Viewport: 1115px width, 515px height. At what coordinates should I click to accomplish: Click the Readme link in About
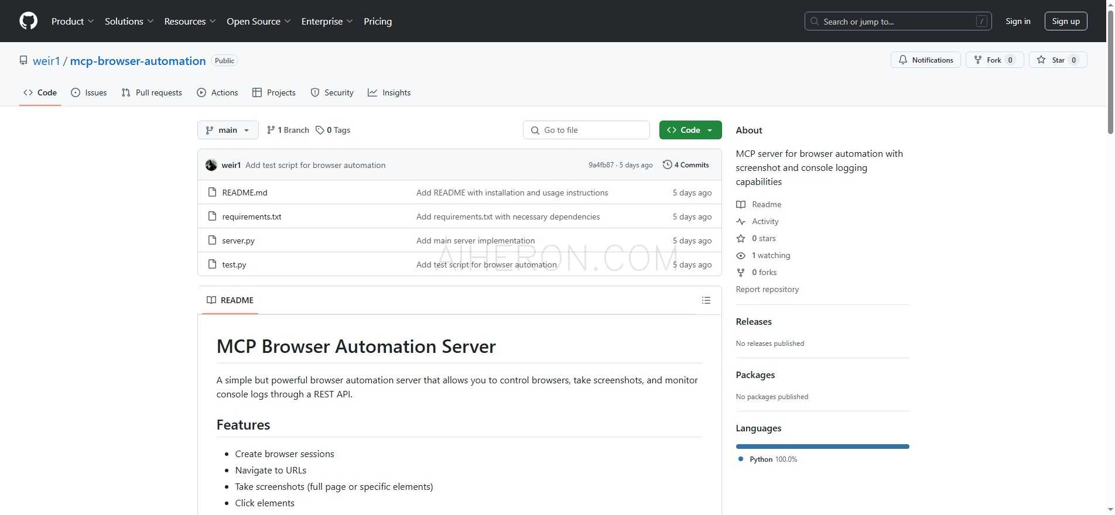(767, 204)
